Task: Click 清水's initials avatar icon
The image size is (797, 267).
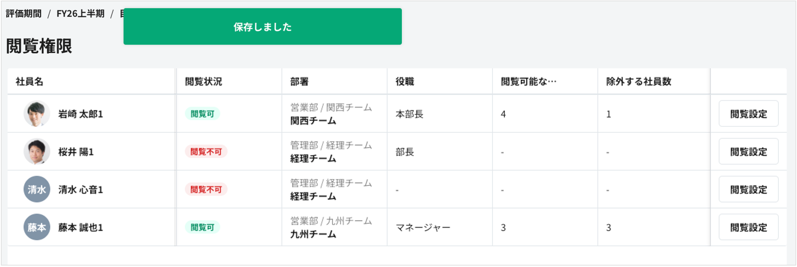Action: [36, 189]
